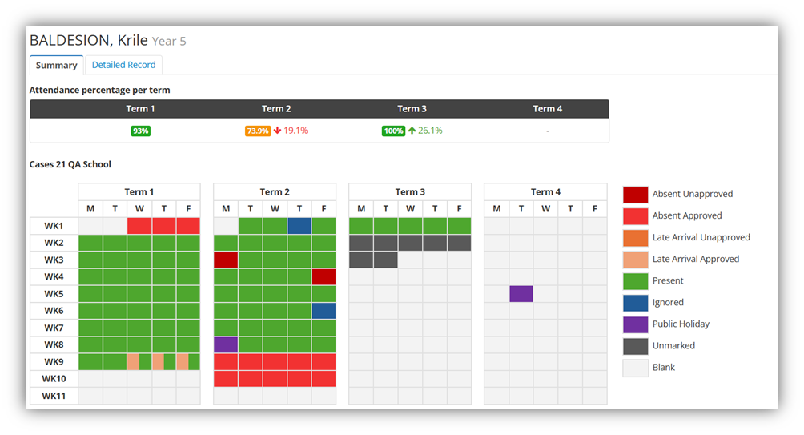Click the blue Ignored legend swatch
The image size is (804, 435).
635,302
